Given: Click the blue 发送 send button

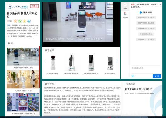Looking at the screenshot, I should coord(157,76).
